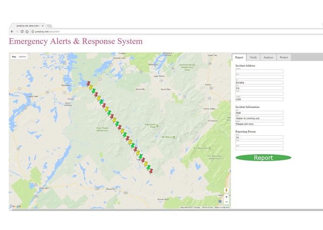Click the Keene Valley map label
Screen dimensions: 323x230
[x=209, y=108]
